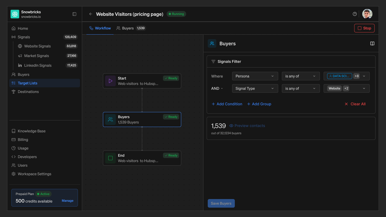
Task: Open Developers in the sidebar
Action: (44, 157)
